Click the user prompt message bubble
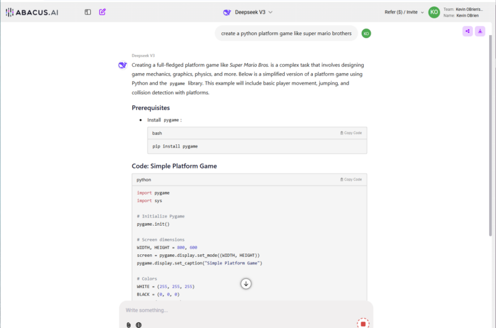 pyautogui.click(x=286, y=34)
